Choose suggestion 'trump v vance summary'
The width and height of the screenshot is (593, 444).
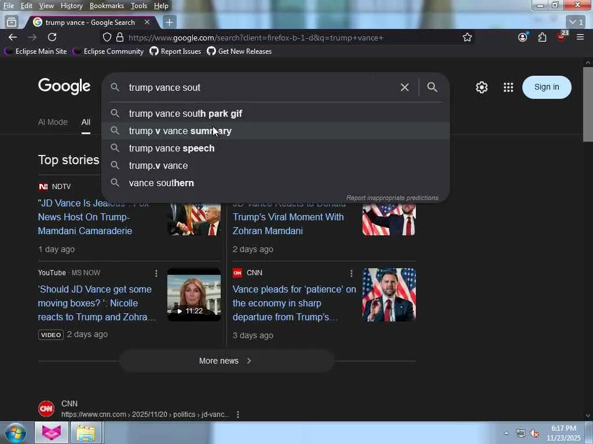pyautogui.click(x=276, y=131)
